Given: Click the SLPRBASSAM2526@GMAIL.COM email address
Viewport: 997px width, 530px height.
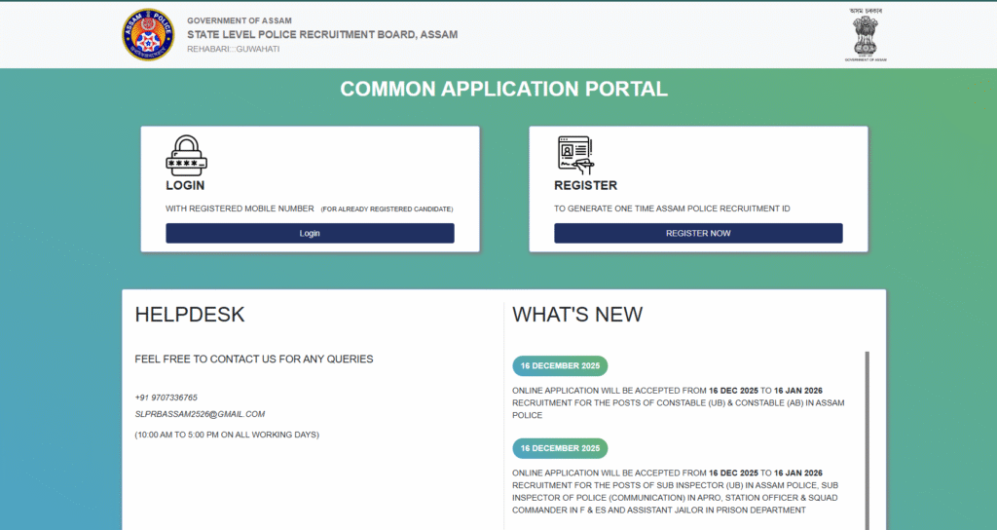Looking at the screenshot, I should coord(200,414).
